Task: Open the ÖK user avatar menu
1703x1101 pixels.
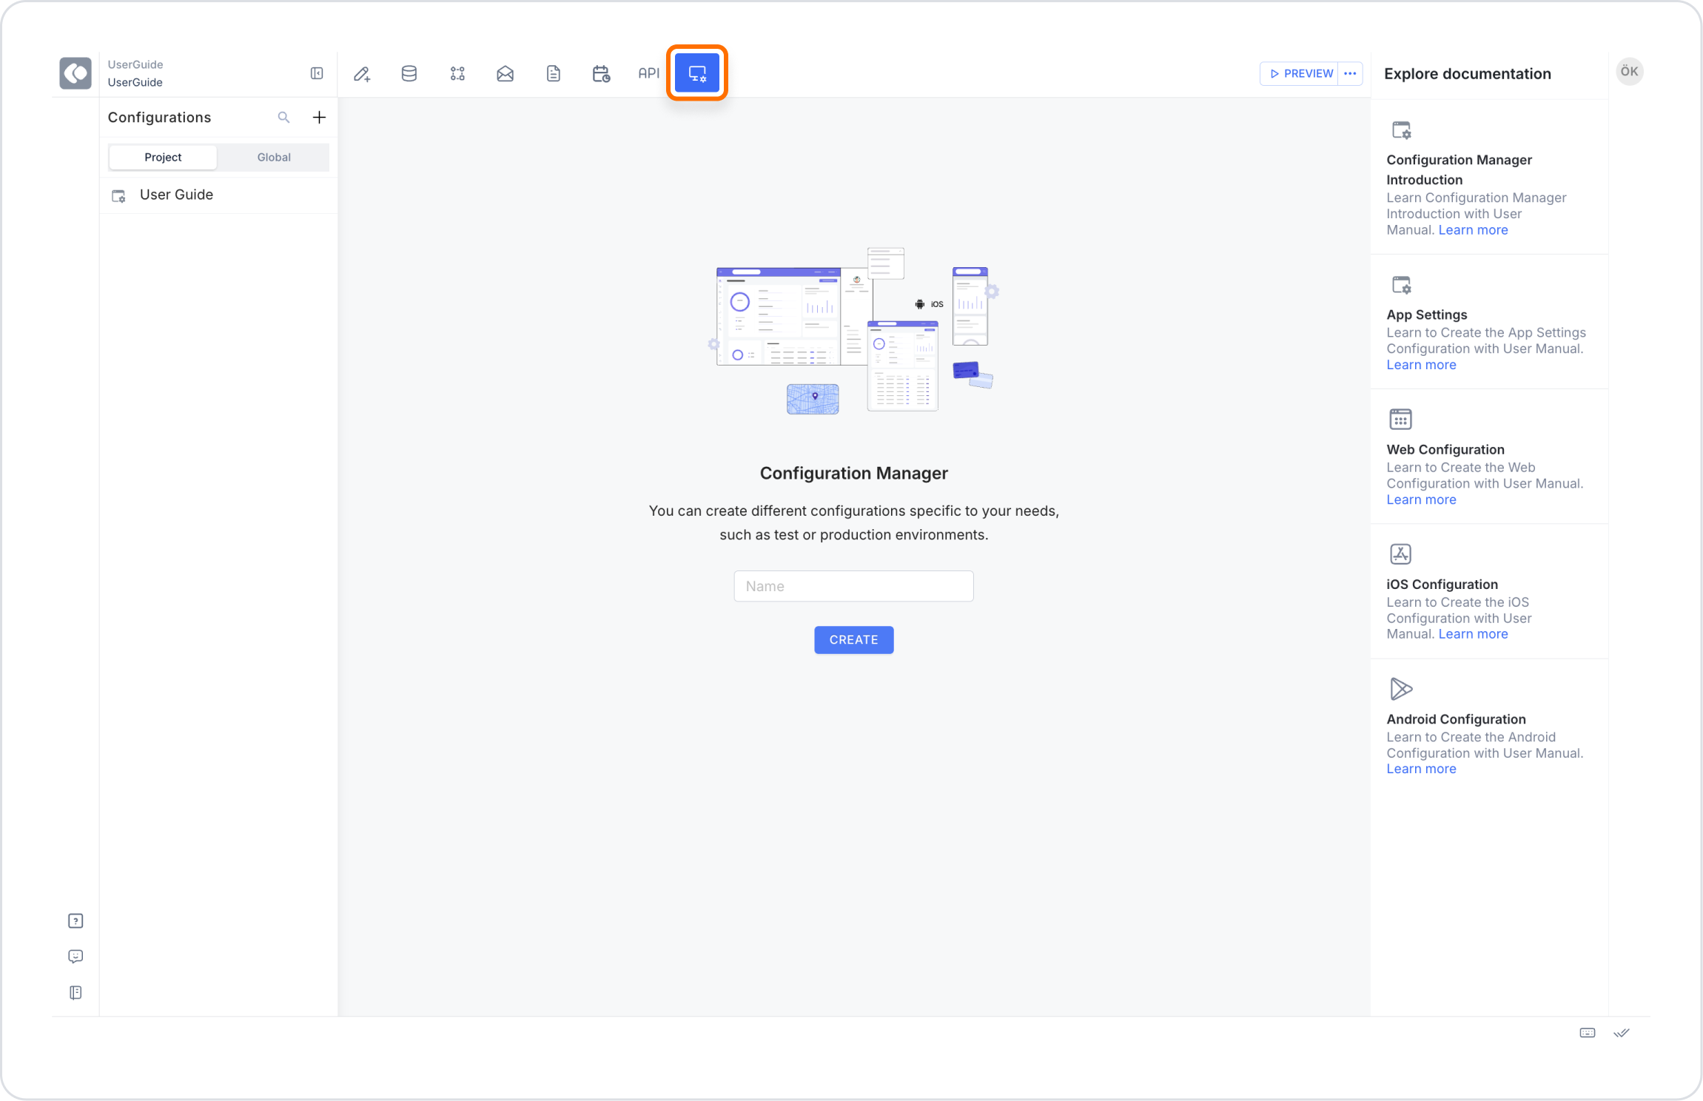Action: point(1629,72)
